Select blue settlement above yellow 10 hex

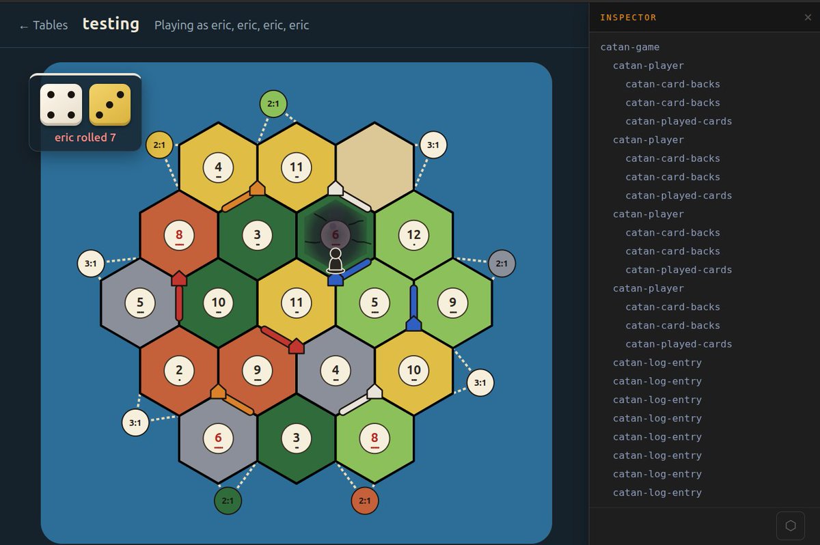click(x=413, y=323)
